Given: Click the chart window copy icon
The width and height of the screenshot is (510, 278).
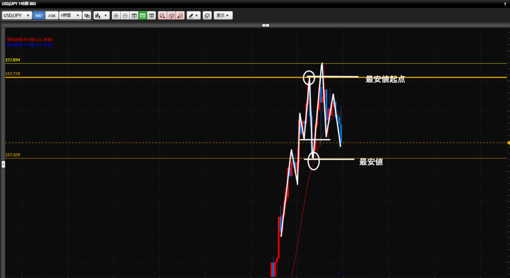Looking at the screenshot, I should [x=207, y=15].
